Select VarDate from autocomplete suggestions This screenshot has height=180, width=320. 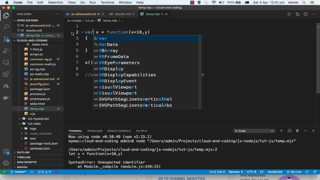tap(147, 44)
